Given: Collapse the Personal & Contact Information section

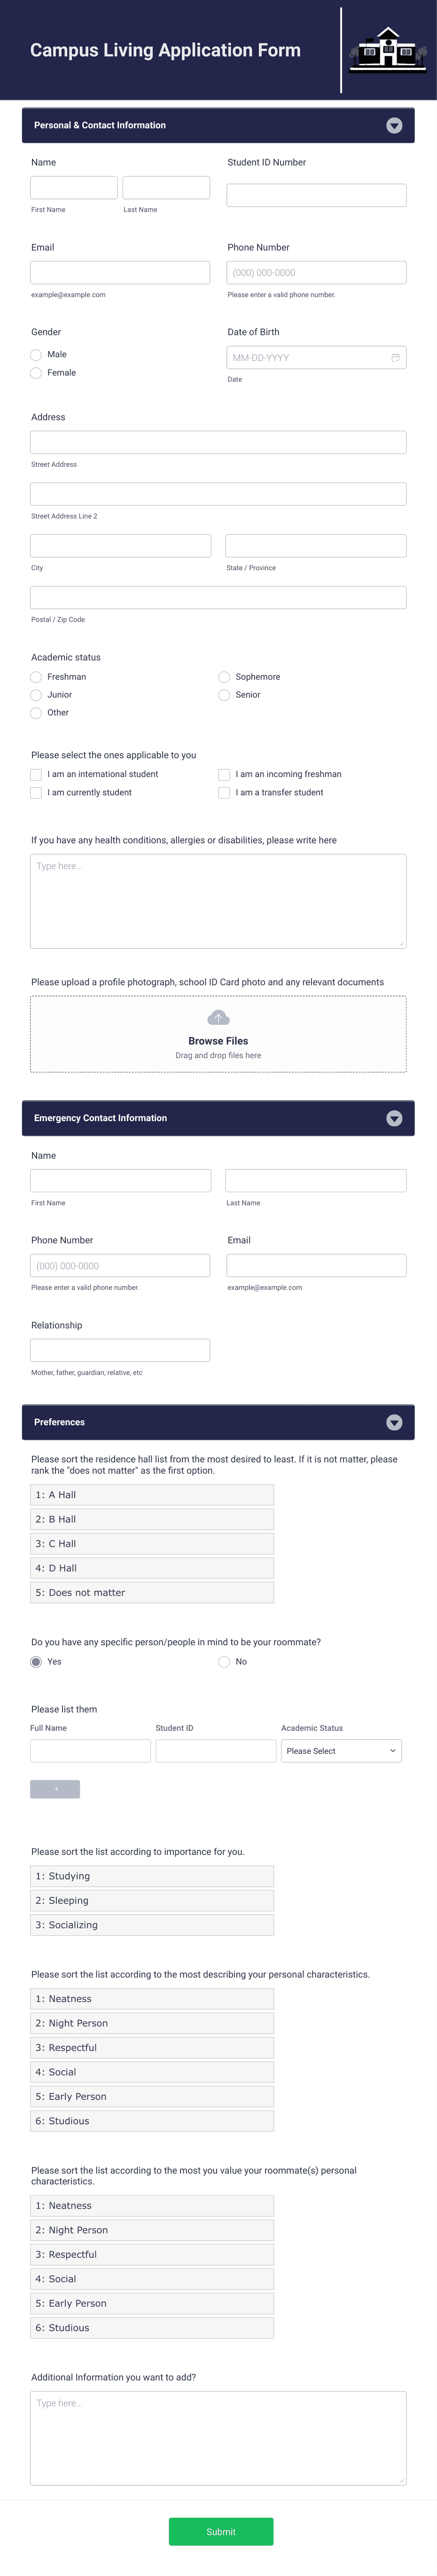Looking at the screenshot, I should pyautogui.click(x=394, y=125).
